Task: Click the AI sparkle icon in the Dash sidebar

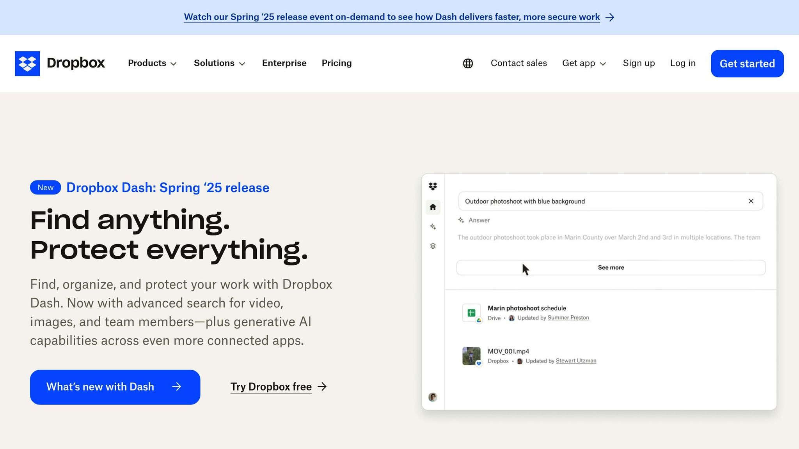Action: pyautogui.click(x=433, y=226)
